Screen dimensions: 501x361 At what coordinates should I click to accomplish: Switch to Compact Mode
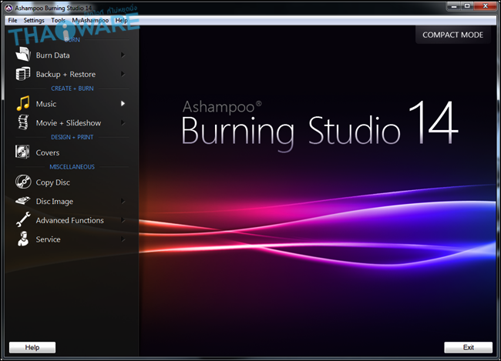452,35
